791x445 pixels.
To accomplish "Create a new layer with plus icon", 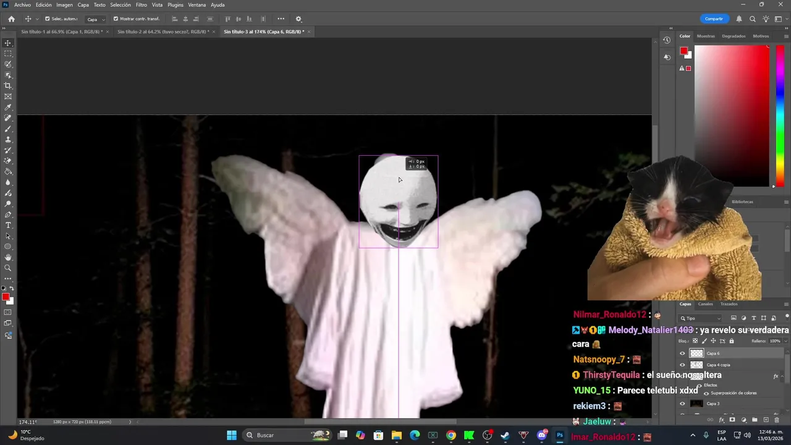I will pyautogui.click(x=766, y=420).
